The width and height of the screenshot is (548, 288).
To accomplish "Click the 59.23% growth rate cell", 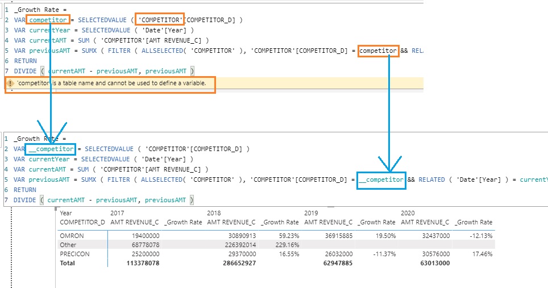I will point(289,236).
